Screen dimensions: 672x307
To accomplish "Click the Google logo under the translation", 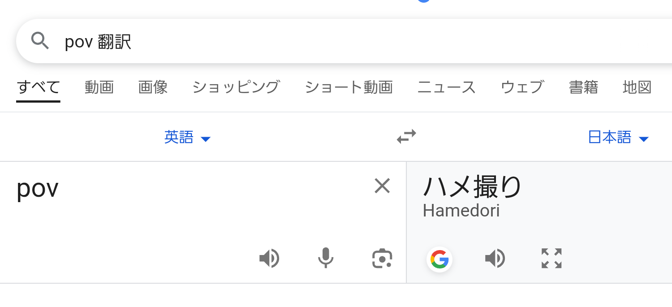I will (x=439, y=259).
